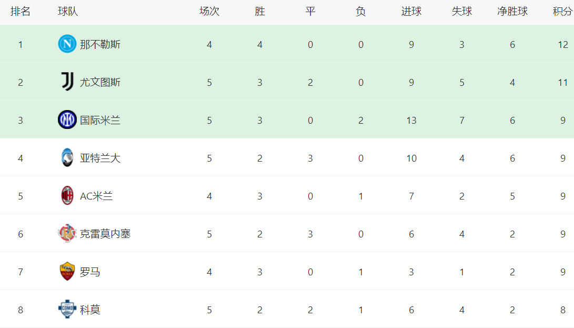Click the Como team badge
The width and height of the screenshot is (574, 328).
67,310
